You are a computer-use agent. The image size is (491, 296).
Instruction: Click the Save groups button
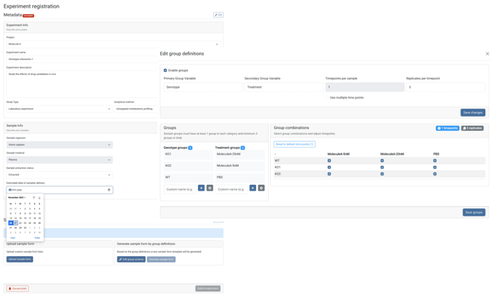pos(473,212)
